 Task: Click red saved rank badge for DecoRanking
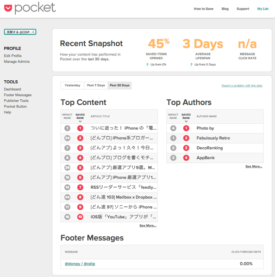click(186, 148)
